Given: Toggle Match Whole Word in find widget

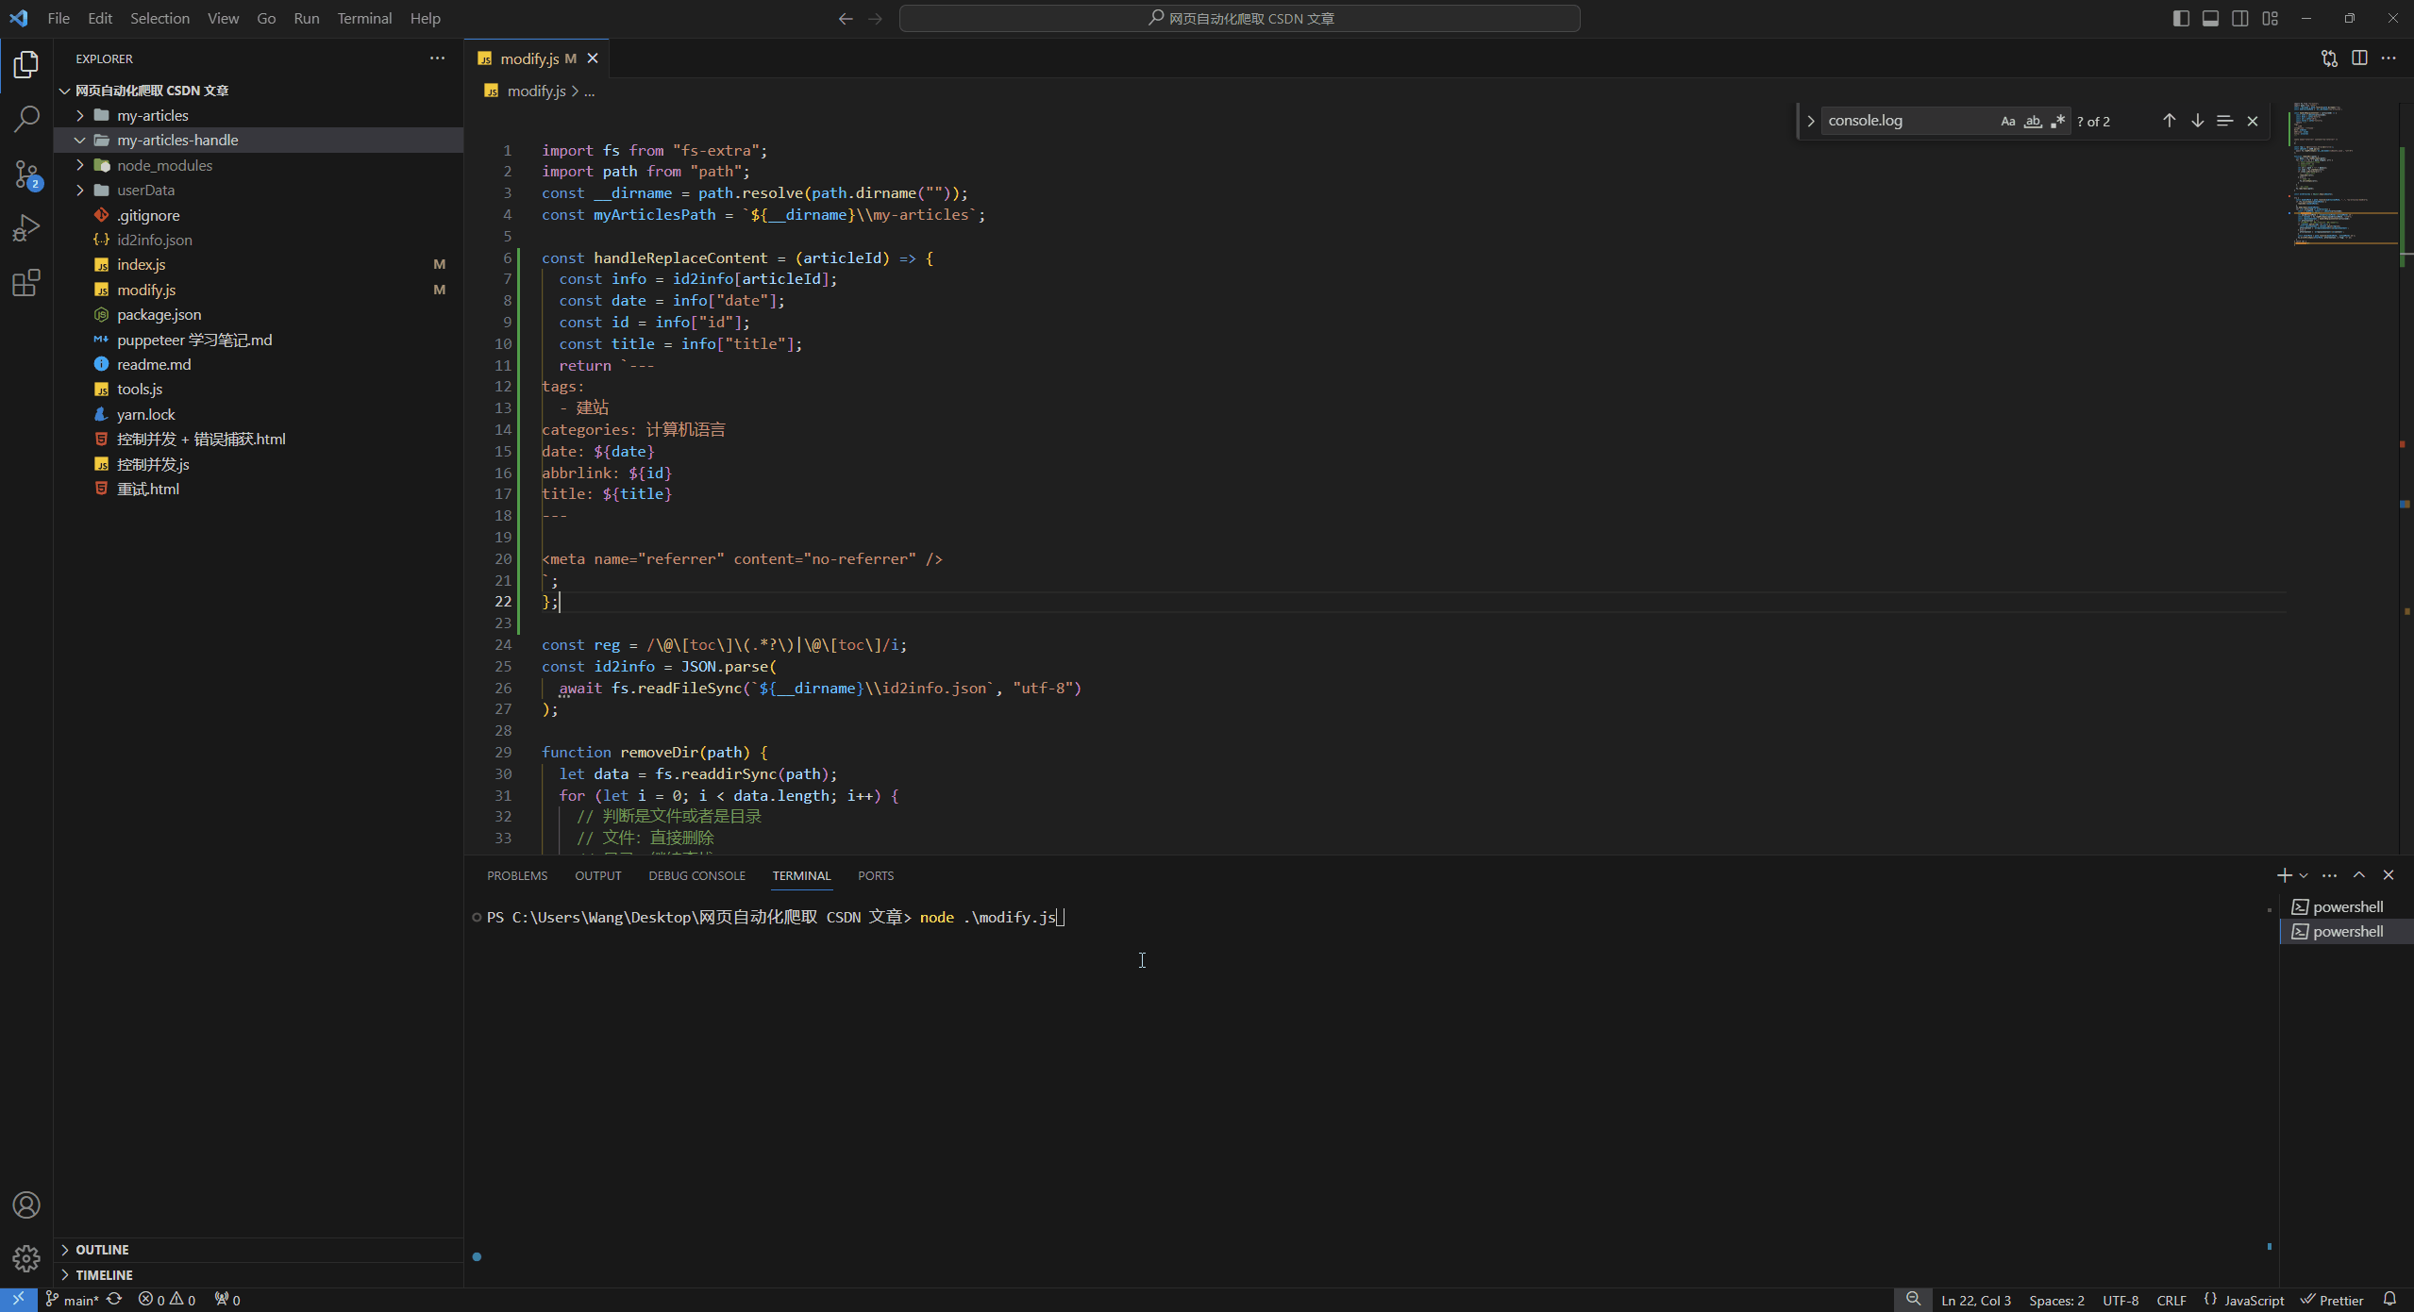Looking at the screenshot, I should [2033, 121].
